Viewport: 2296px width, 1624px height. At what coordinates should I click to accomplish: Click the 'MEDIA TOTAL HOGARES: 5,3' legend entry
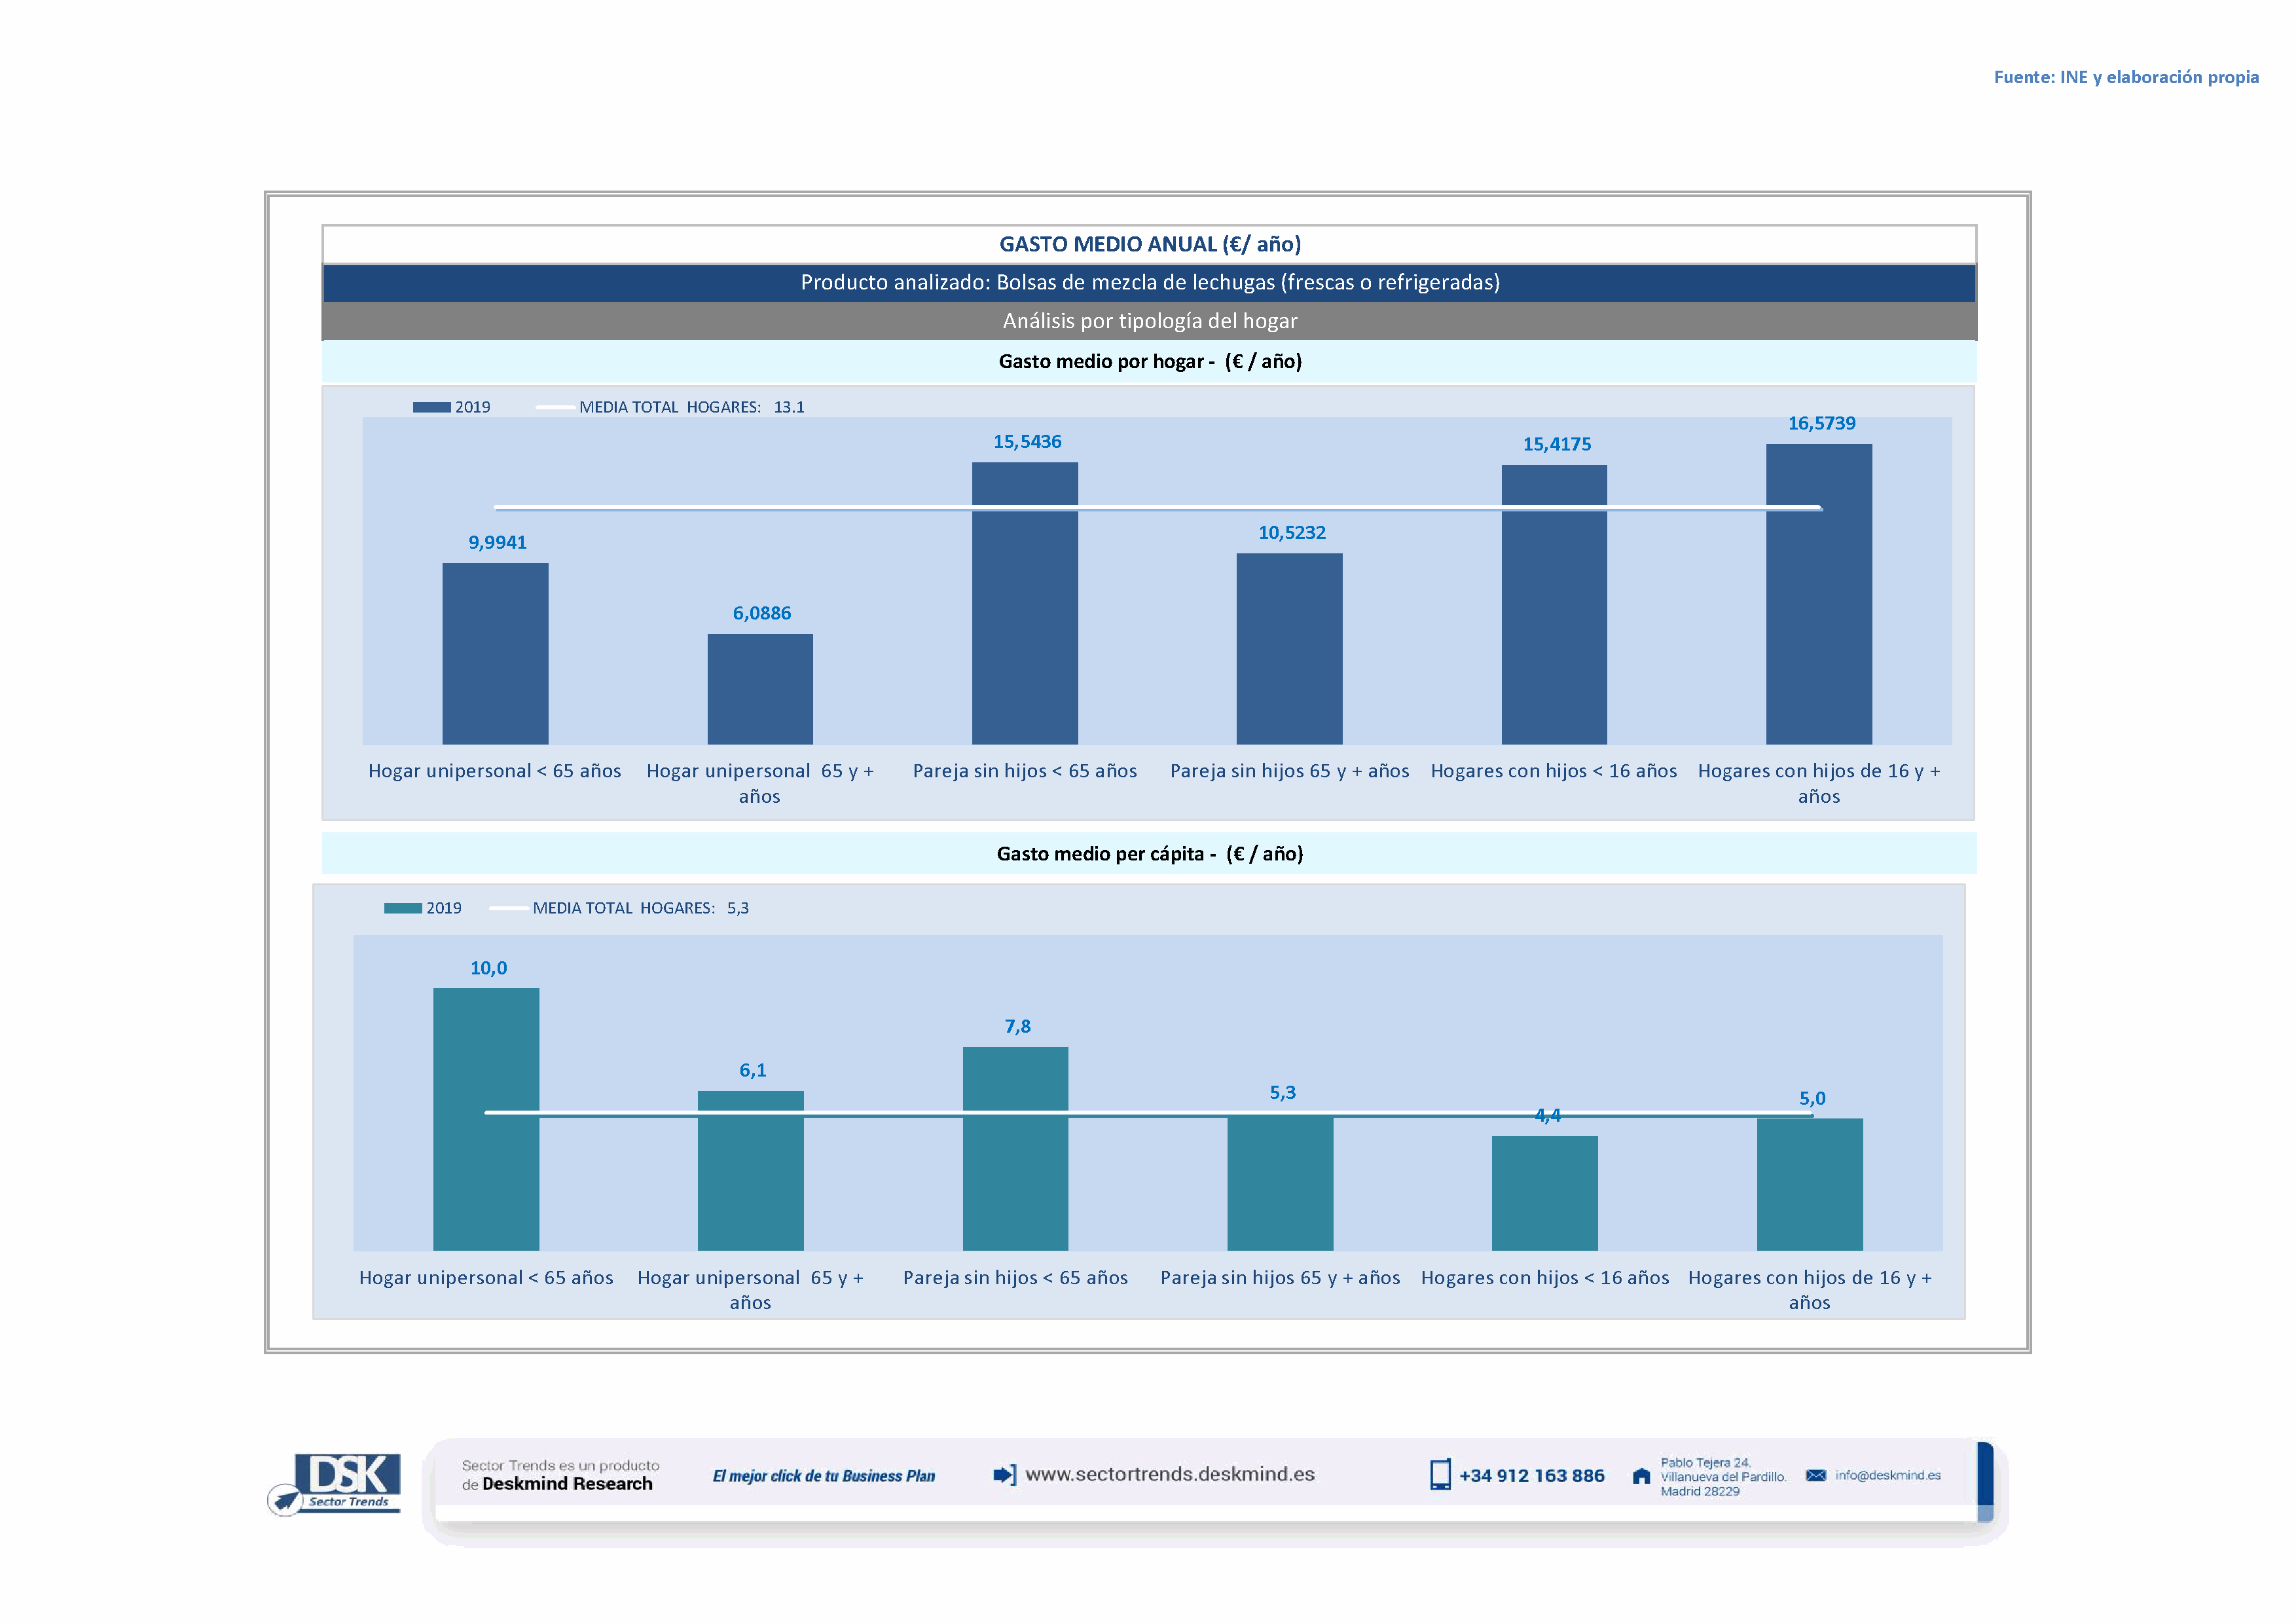click(640, 908)
